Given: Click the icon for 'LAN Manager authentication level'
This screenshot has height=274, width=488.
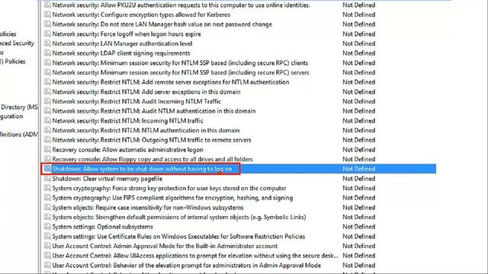Looking at the screenshot, I should [x=47, y=43].
